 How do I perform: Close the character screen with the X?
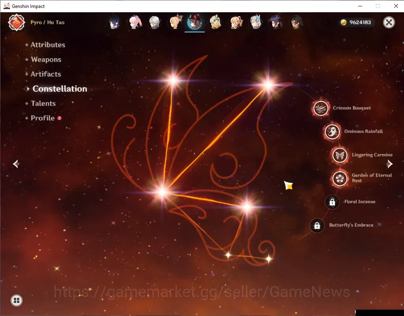pos(389,23)
